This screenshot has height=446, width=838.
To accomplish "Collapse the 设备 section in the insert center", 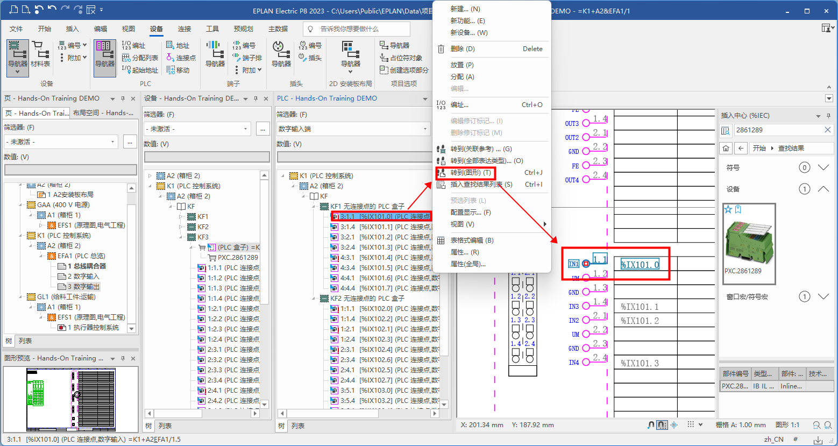I will [x=823, y=189].
